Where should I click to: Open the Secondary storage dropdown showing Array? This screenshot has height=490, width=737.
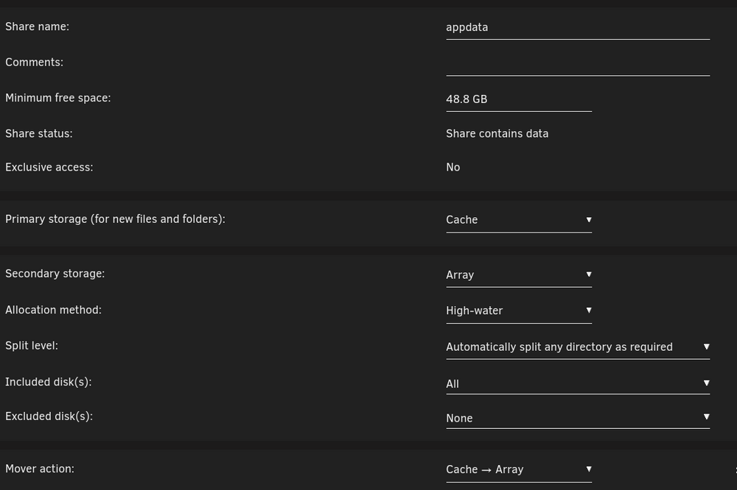click(519, 275)
